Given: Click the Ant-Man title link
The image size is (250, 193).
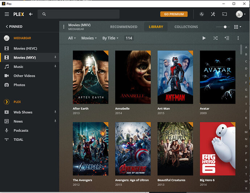Looking at the screenshot, I should tap(163, 108).
